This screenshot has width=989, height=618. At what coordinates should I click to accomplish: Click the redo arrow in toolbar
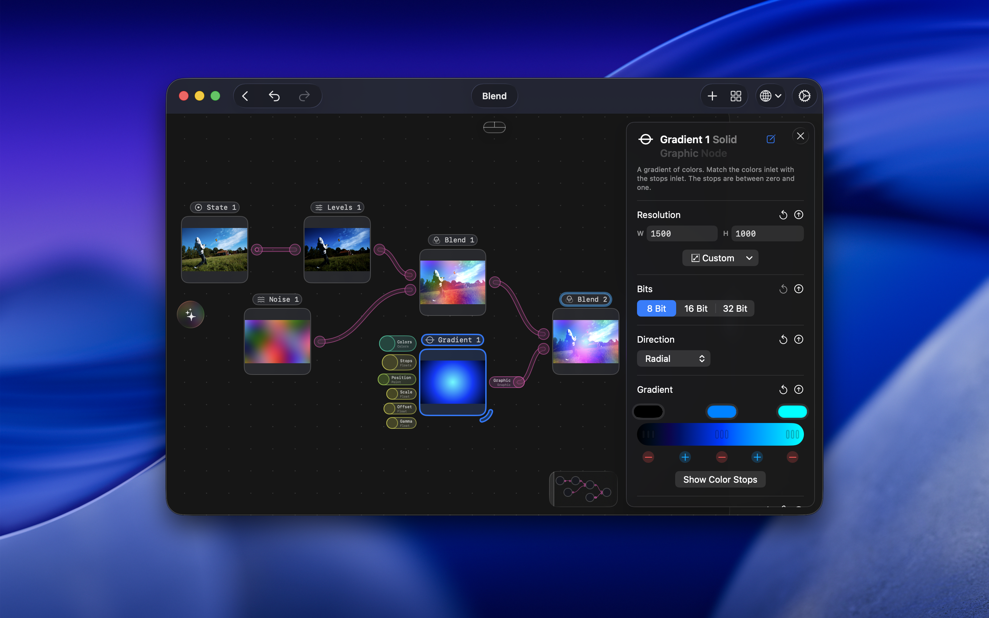pos(304,96)
